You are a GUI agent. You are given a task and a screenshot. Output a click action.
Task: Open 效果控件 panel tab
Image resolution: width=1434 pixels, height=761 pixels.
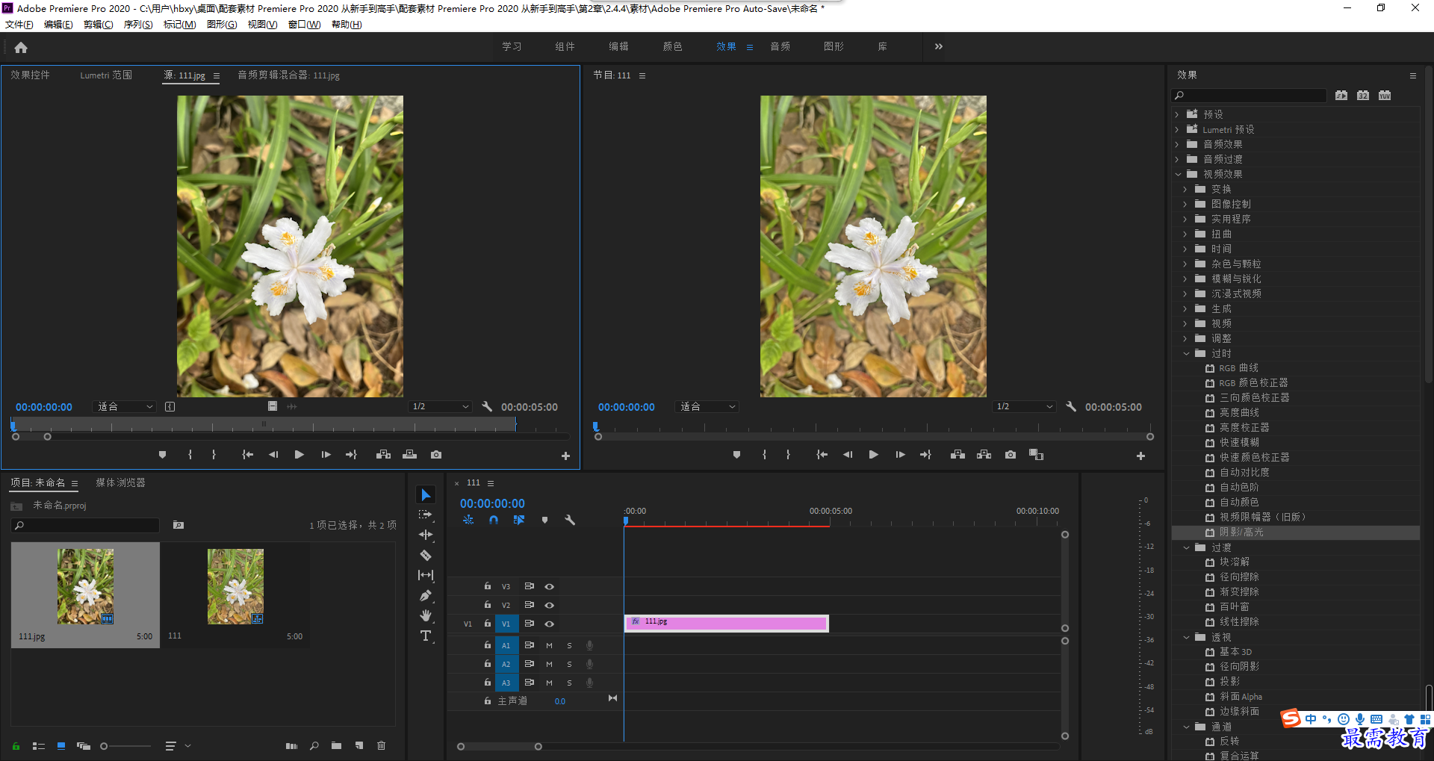tap(31, 75)
